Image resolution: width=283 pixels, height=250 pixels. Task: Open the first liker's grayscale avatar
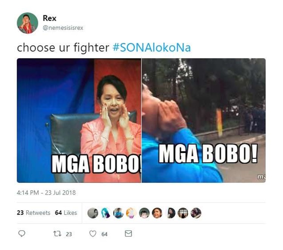tap(93, 213)
